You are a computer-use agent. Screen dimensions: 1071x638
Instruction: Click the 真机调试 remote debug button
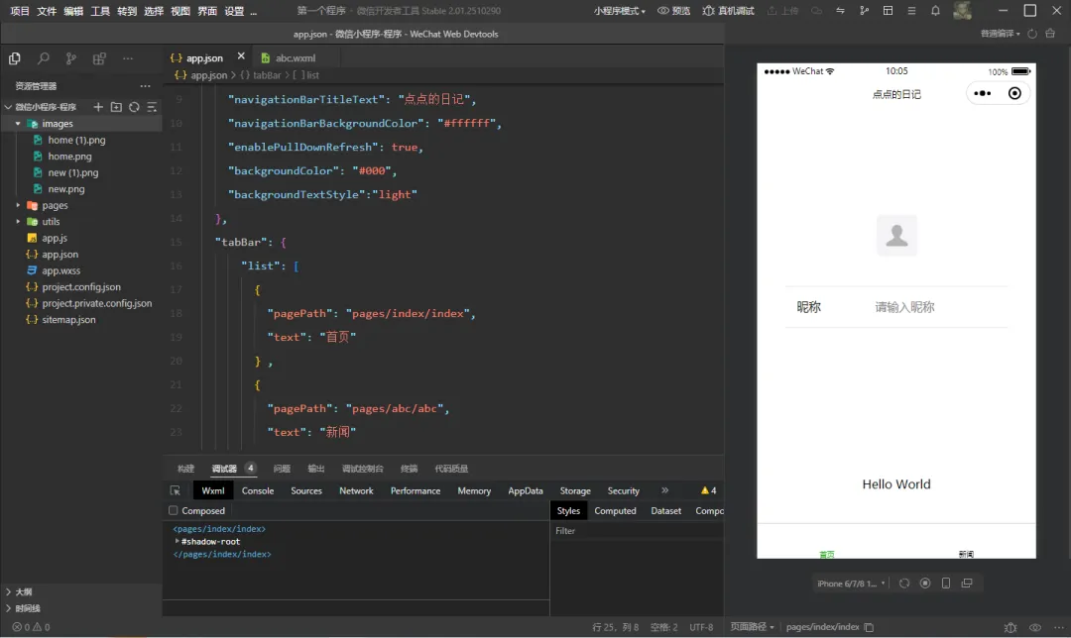(x=728, y=11)
